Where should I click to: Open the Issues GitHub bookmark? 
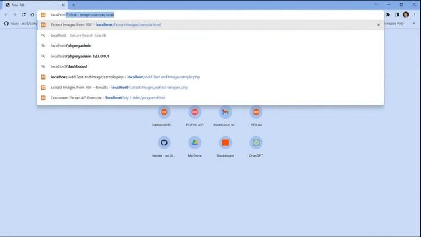click(x=20, y=24)
